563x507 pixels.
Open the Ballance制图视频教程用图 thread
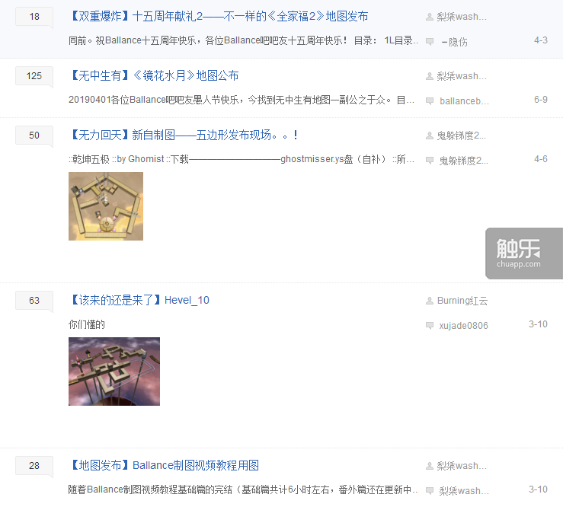(x=164, y=465)
